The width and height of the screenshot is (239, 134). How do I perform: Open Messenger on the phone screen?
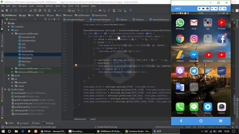tap(194, 56)
